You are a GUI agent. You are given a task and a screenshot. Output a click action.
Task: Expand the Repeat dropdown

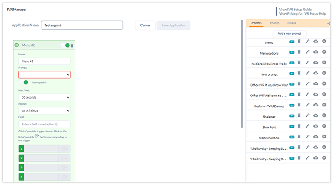point(44,111)
